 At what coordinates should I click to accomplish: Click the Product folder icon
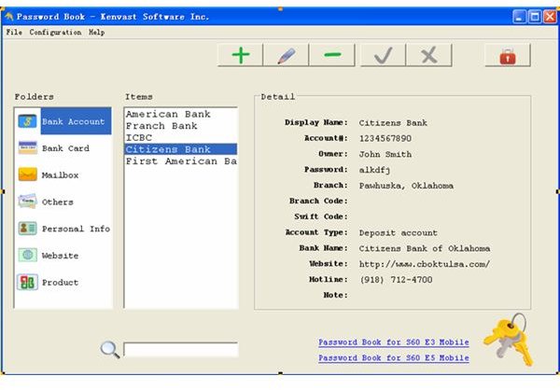click(27, 282)
